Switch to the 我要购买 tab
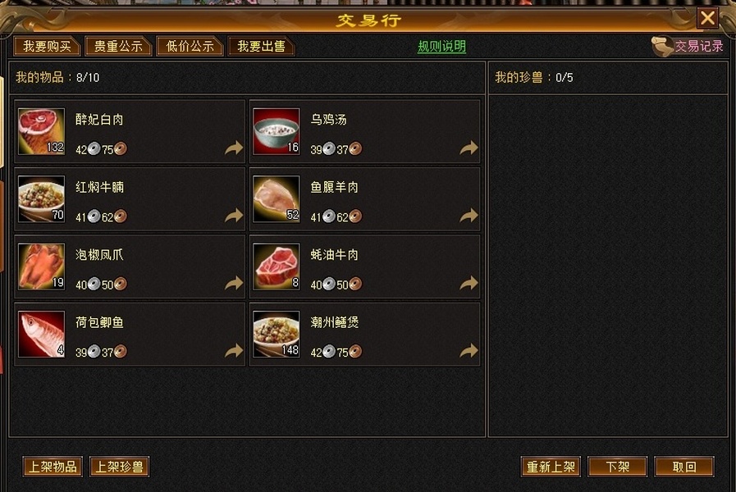 tap(47, 47)
